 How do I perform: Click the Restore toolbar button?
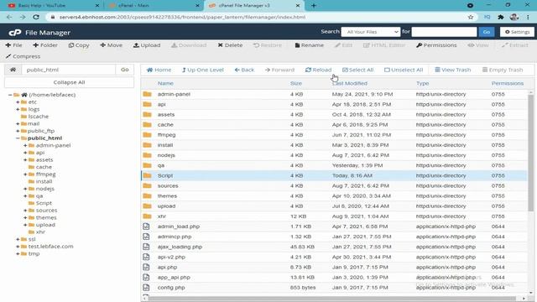(x=267, y=45)
